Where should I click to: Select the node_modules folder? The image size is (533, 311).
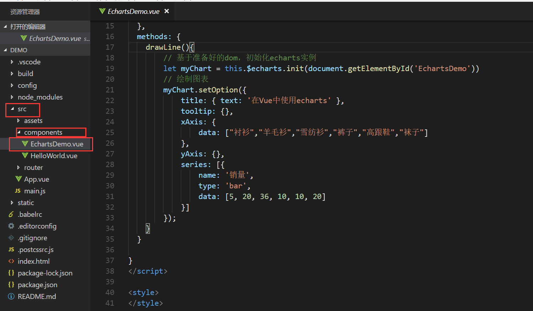tap(40, 97)
